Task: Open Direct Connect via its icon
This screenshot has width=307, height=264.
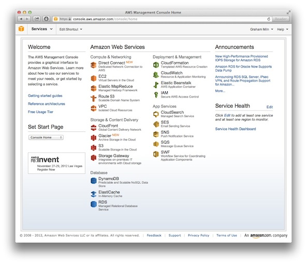Action: point(94,65)
